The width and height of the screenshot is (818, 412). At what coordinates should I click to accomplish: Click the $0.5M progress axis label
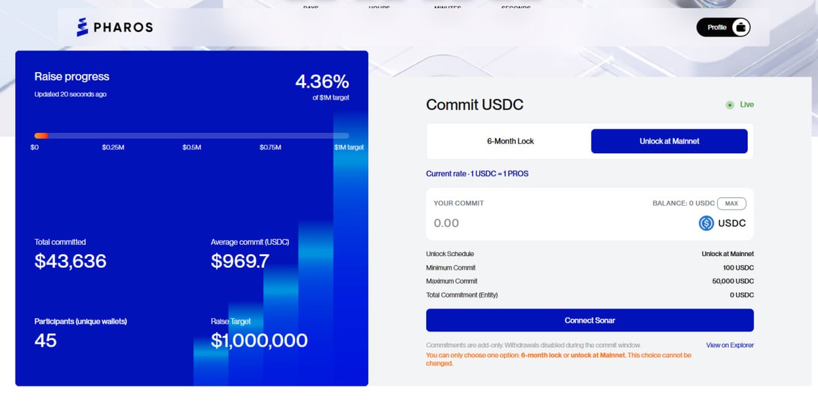point(192,147)
